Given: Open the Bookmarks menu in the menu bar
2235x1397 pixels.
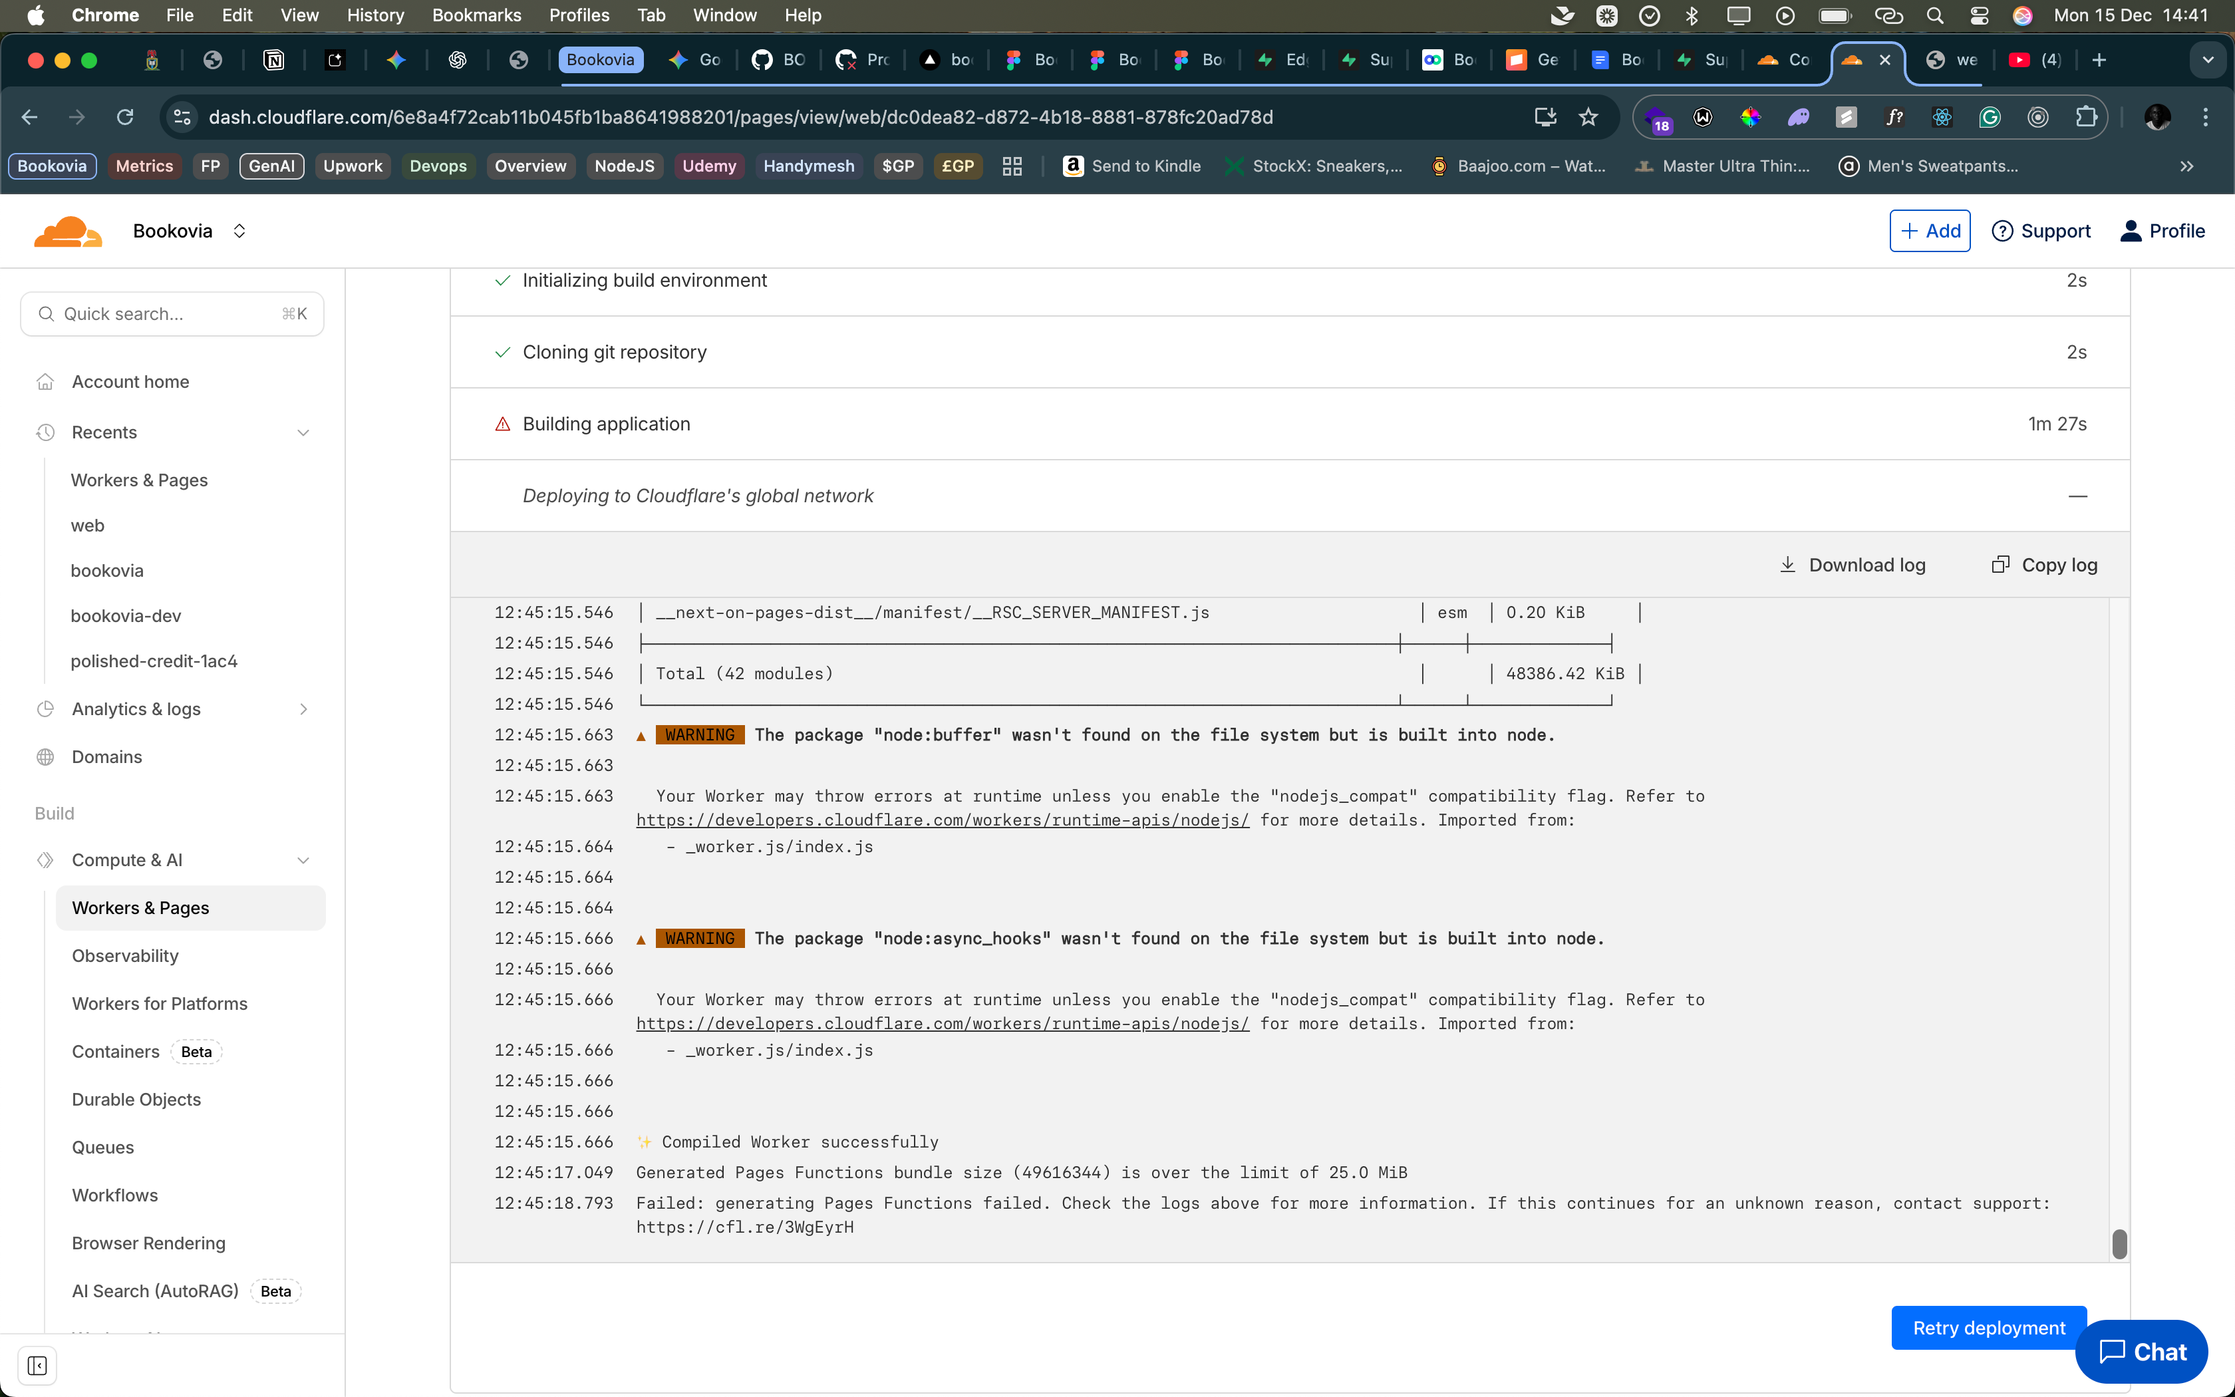Looking at the screenshot, I should pos(476,15).
